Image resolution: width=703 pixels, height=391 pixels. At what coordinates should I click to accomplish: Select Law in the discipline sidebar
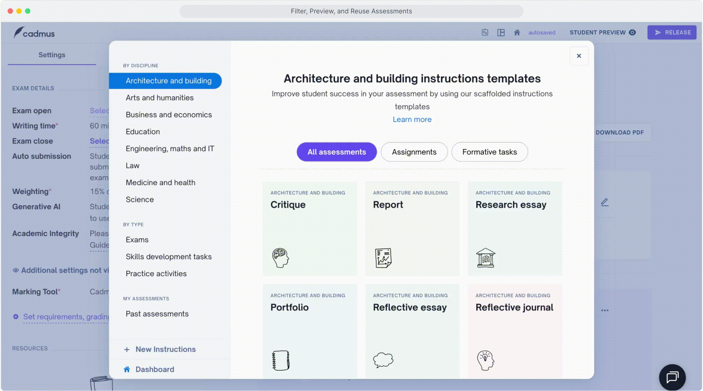132,165
